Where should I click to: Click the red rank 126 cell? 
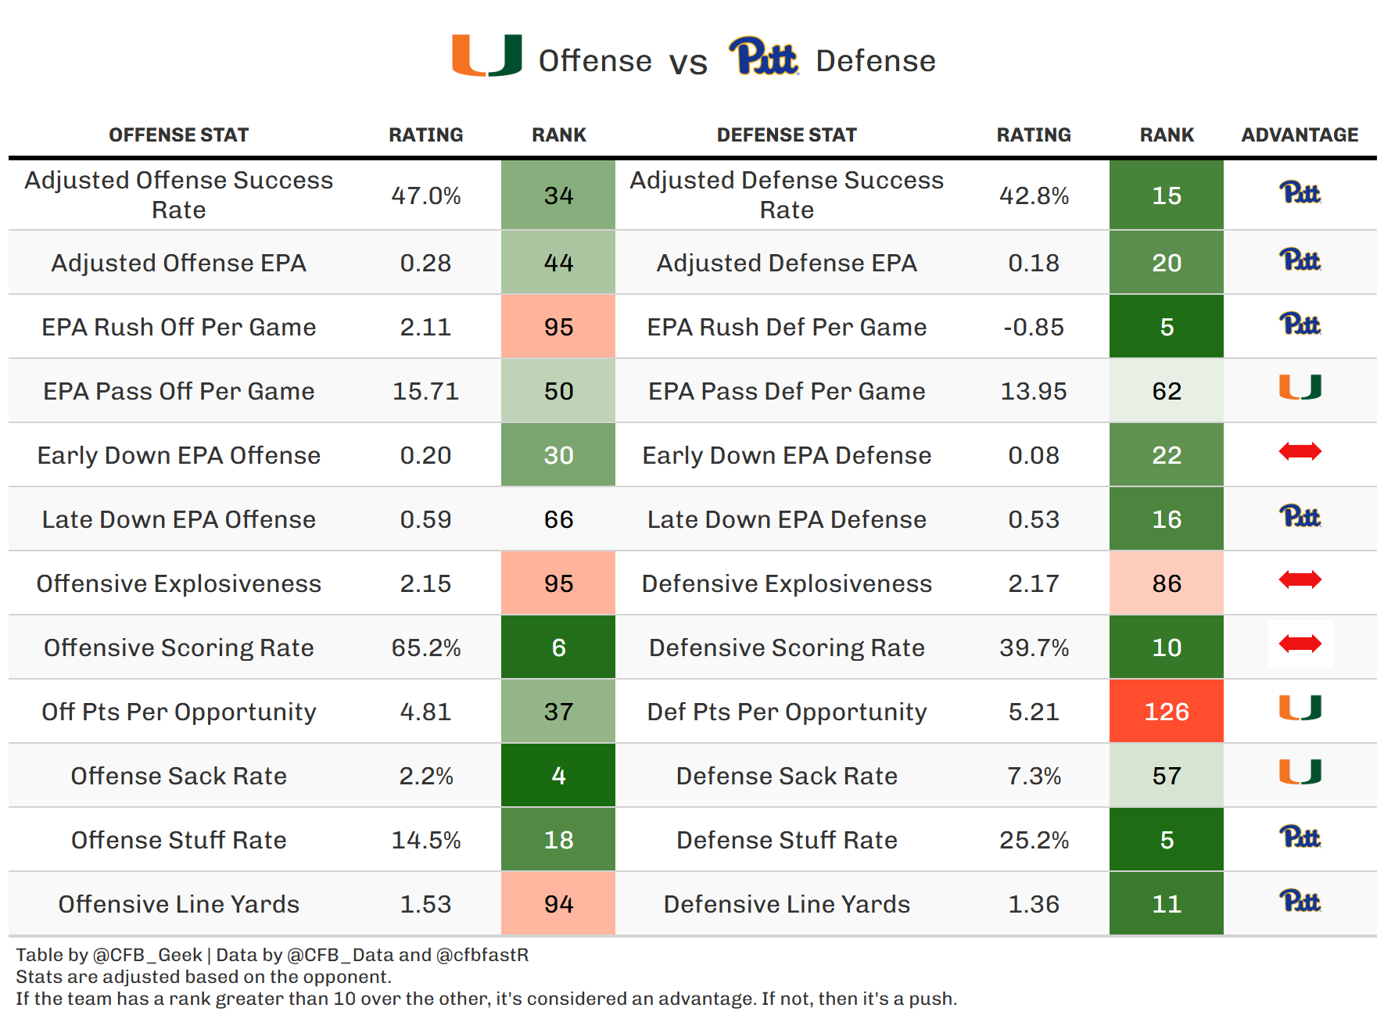[1166, 712]
